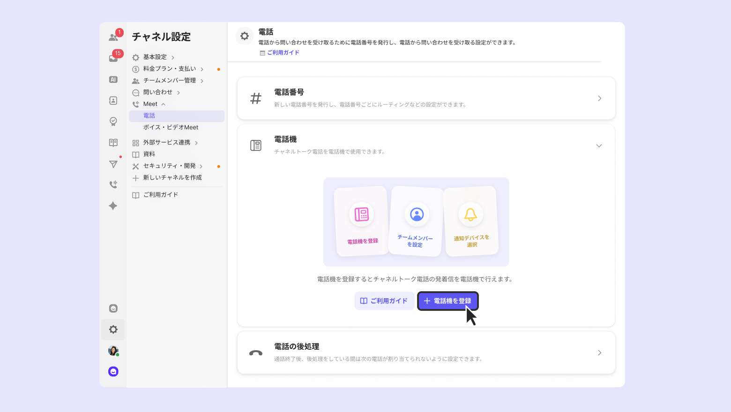Open the phone calls icon in left rail
The image size is (731, 412).
click(x=113, y=185)
